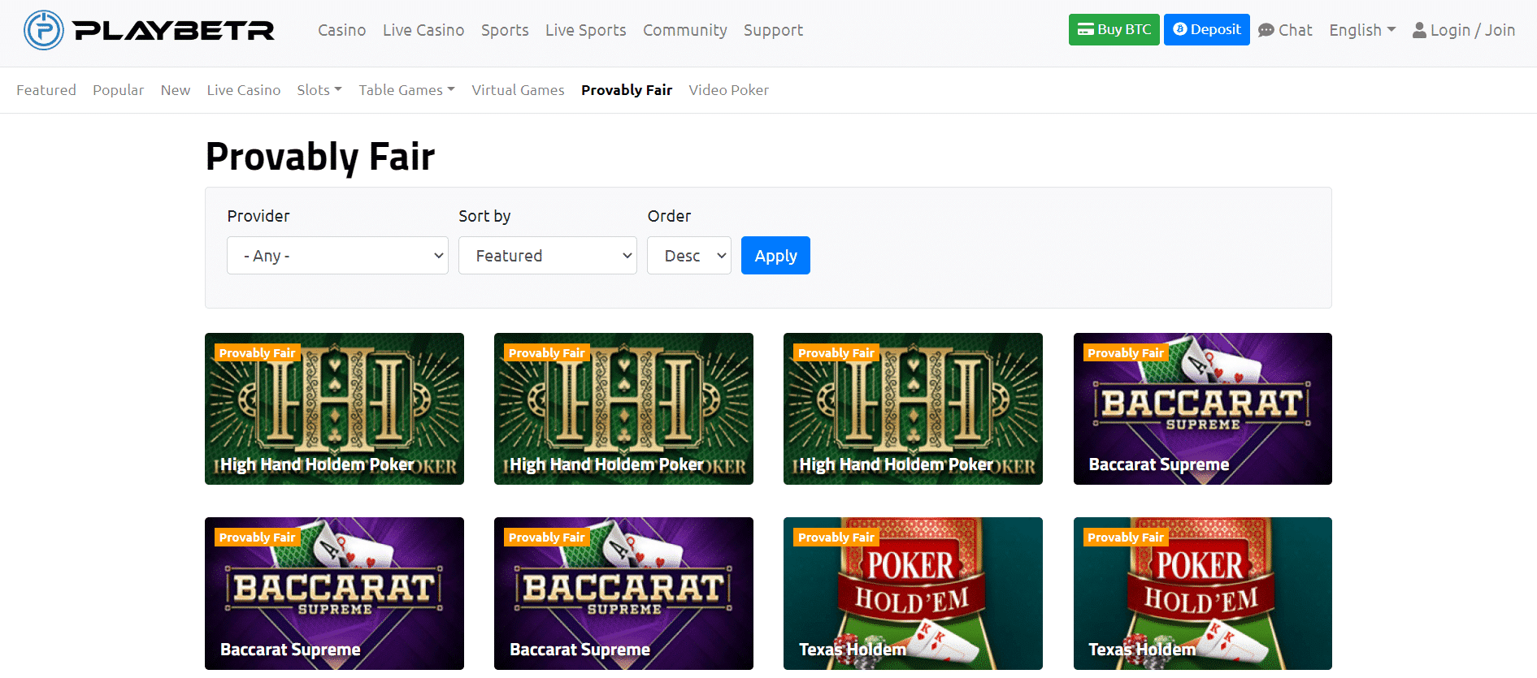Click the Buy BTC card button
1537x678 pixels.
pos(1114,30)
